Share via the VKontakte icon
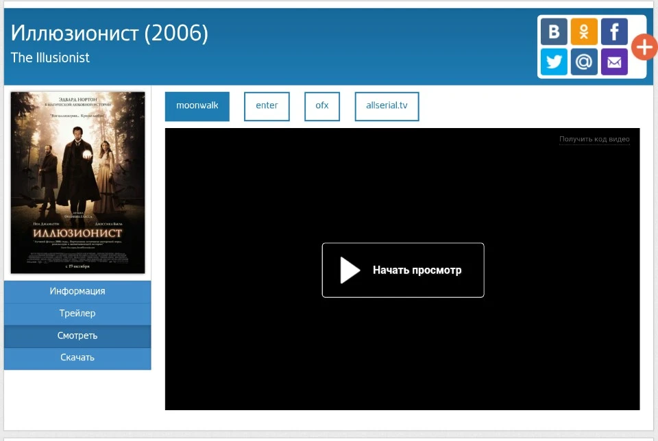 click(554, 32)
